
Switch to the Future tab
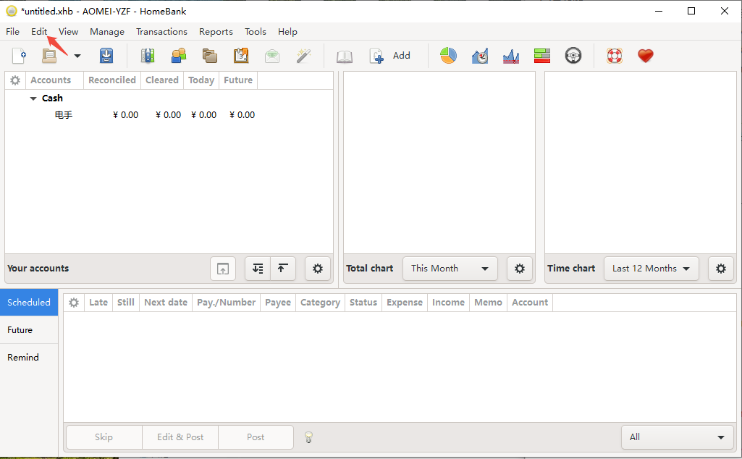click(x=20, y=330)
